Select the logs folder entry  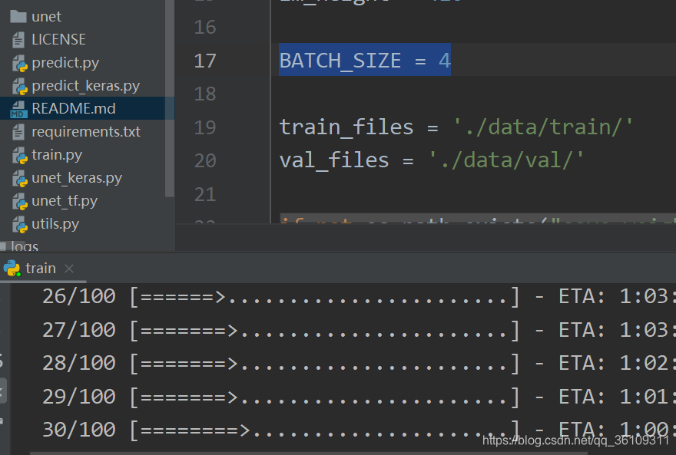pos(24,246)
